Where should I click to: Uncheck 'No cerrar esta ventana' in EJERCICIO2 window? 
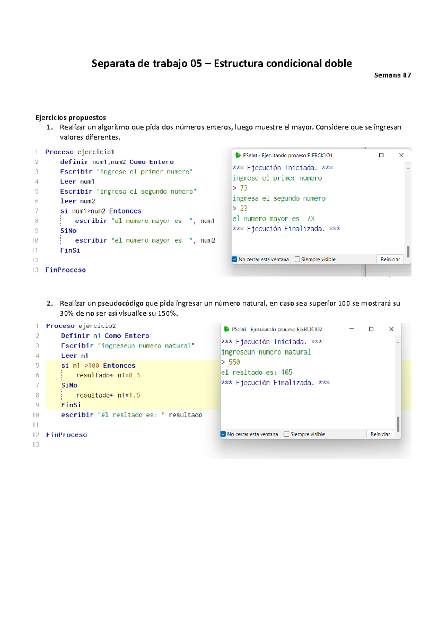223,434
